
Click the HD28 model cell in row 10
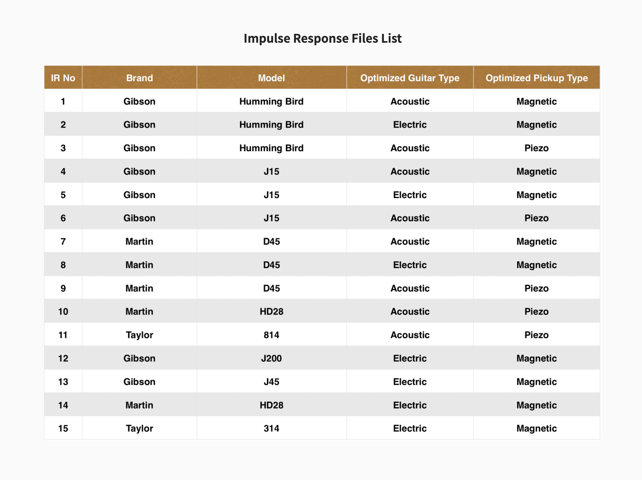click(271, 312)
